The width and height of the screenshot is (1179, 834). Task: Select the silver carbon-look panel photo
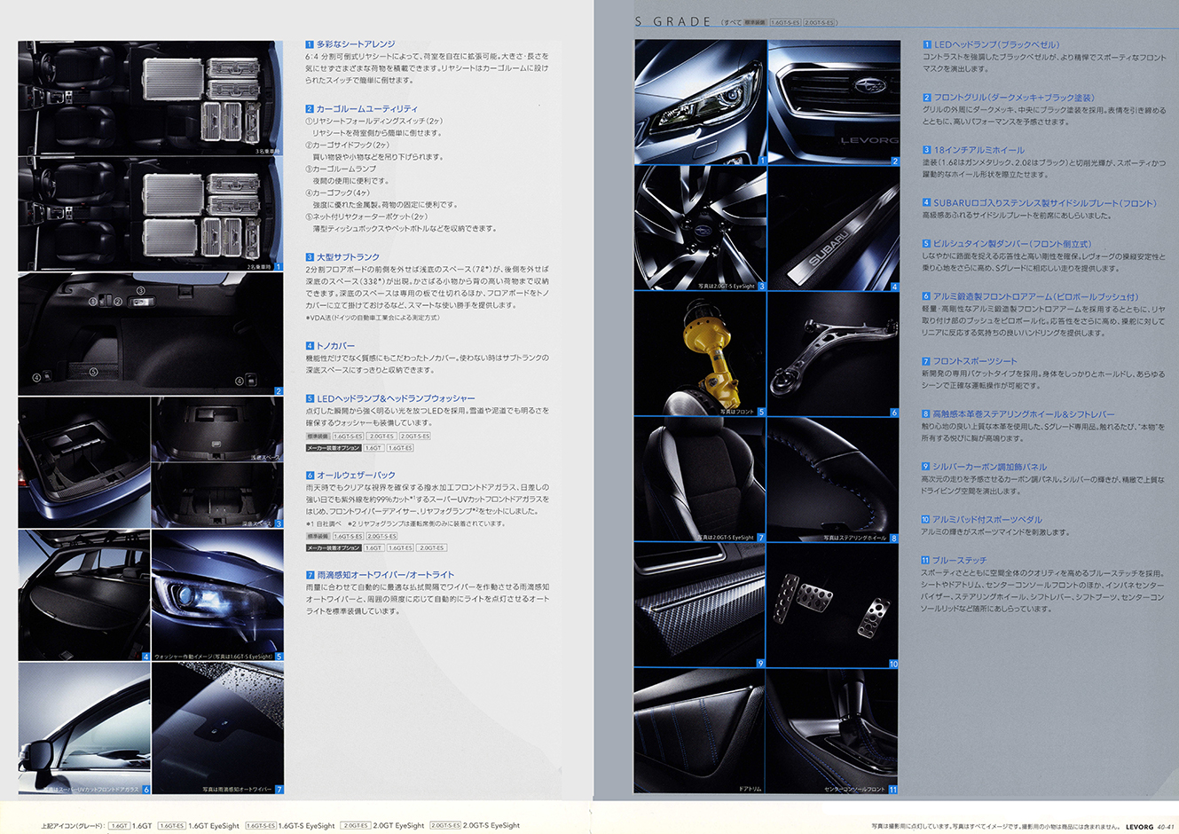pyautogui.click(x=700, y=606)
